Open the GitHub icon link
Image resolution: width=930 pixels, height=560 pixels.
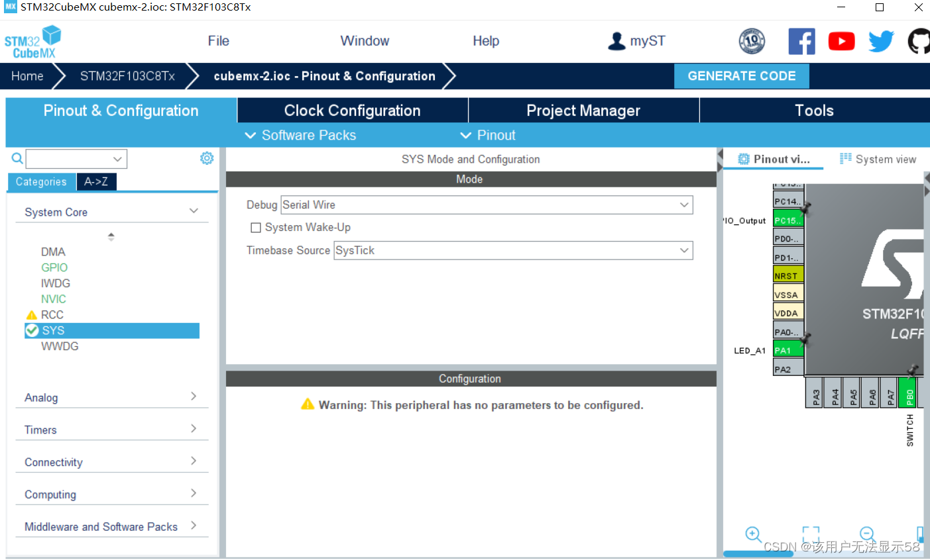tap(919, 41)
